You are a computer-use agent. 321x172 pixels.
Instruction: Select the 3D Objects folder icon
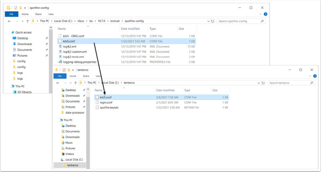(15, 92)
